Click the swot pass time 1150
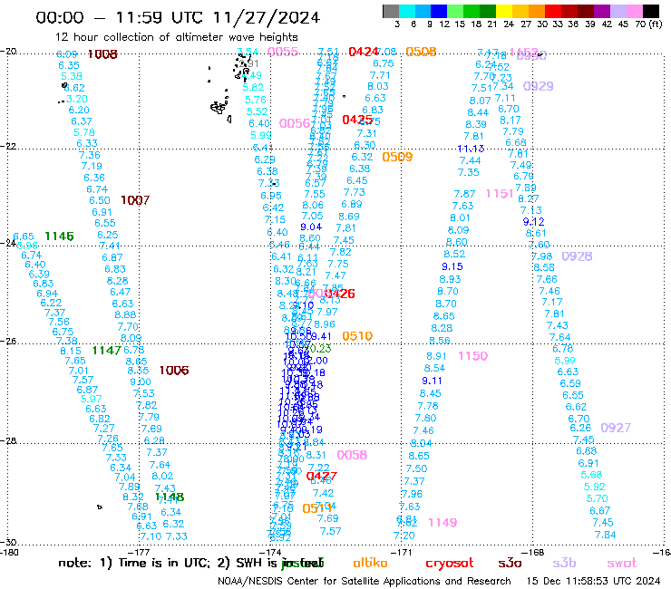The height and width of the screenshot is (589, 671). coord(472,356)
